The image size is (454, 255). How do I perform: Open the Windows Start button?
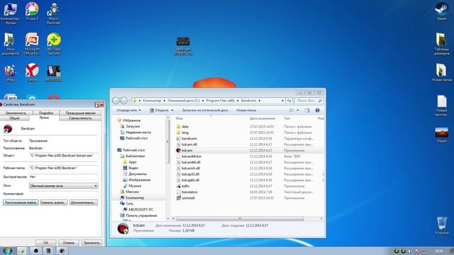coord(7,251)
